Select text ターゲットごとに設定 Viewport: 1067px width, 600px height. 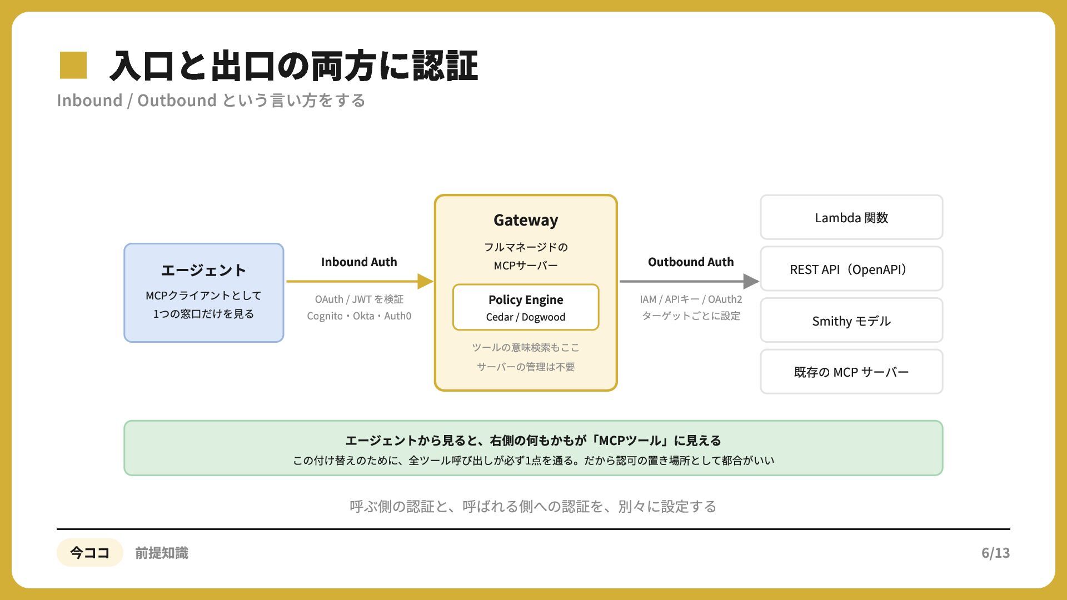691,316
